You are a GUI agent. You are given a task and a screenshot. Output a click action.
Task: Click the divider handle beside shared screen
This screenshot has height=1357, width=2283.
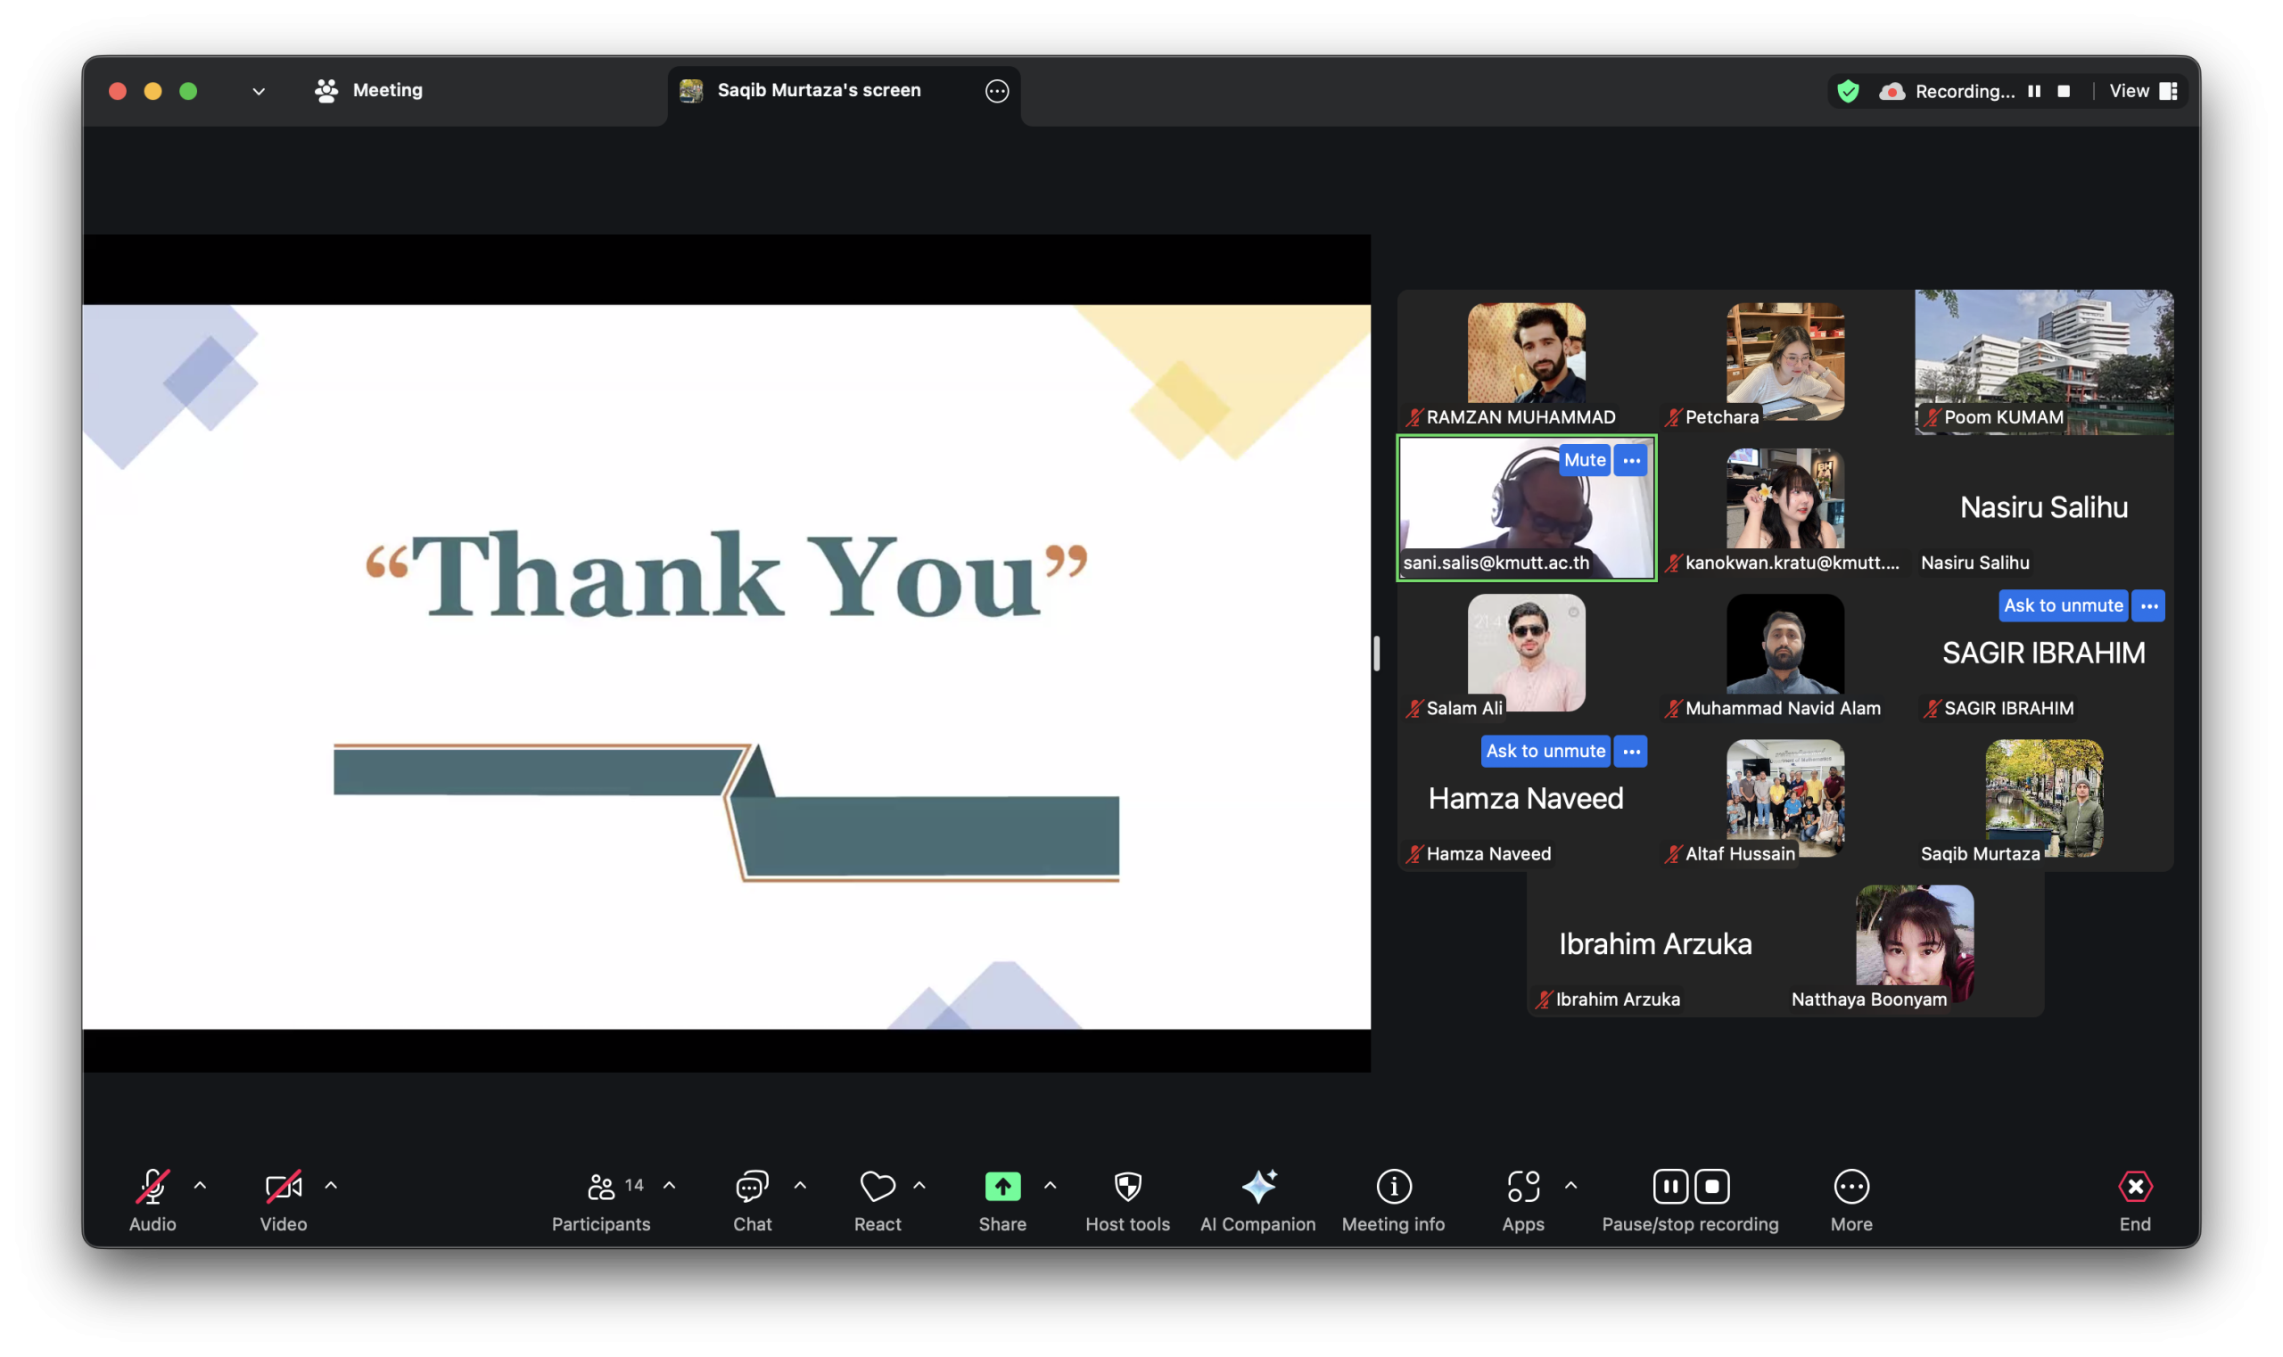[x=1377, y=653]
